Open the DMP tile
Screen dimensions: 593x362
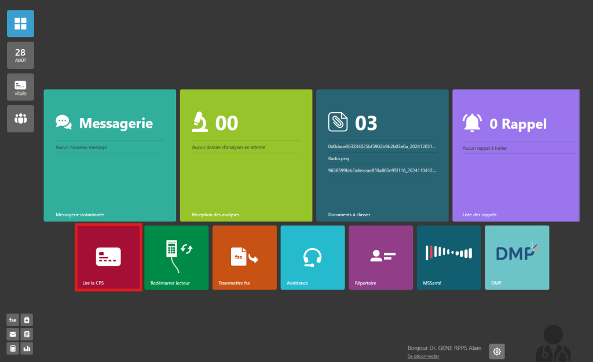517,257
